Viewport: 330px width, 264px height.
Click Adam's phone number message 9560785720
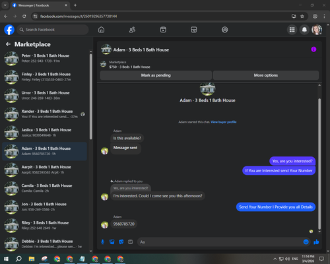coord(124,224)
